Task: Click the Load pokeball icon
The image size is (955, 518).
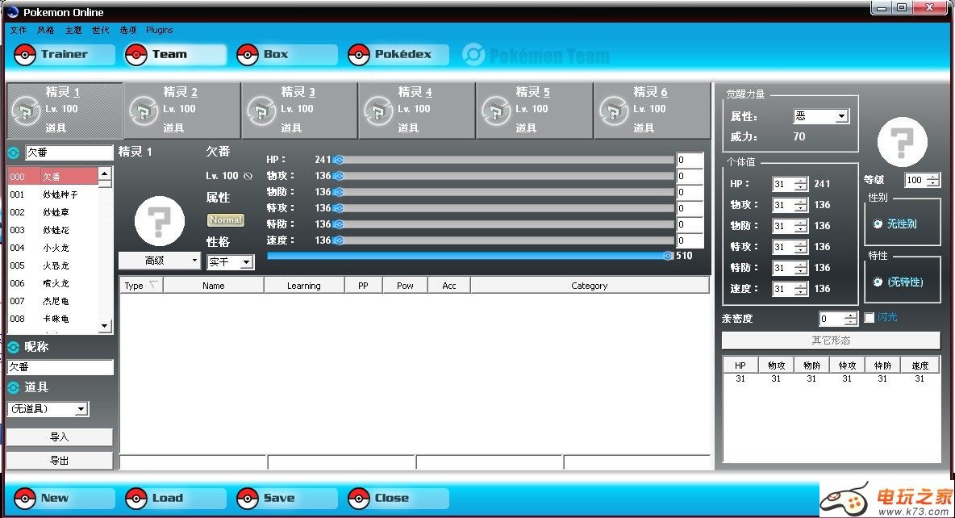Action: pos(136,498)
